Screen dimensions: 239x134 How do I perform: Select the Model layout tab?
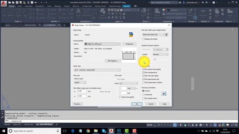coord(7,124)
